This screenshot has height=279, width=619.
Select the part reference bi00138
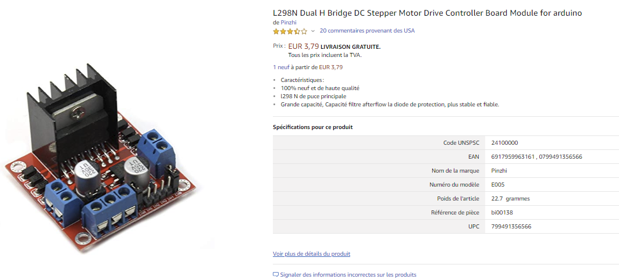(502, 212)
